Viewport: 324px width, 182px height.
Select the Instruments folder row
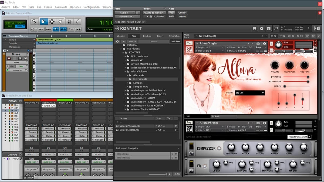point(146,79)
